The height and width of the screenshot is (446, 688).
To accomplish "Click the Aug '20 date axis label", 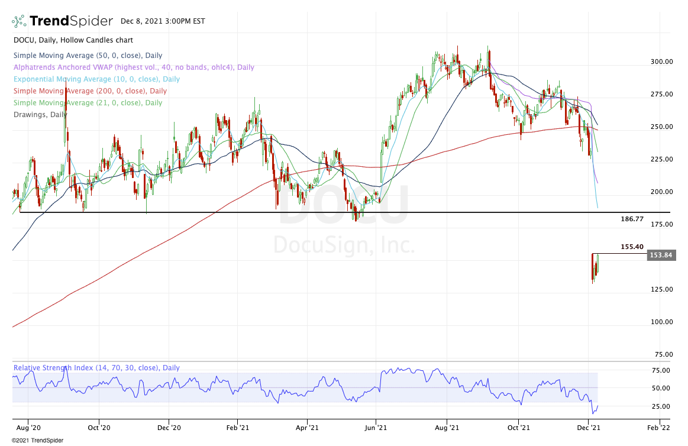I will coord(28,428).
